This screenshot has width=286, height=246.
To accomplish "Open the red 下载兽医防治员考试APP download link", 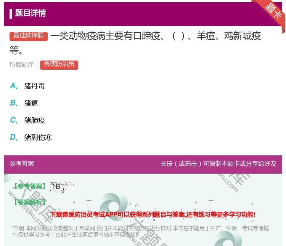I will tap(153, 214).
